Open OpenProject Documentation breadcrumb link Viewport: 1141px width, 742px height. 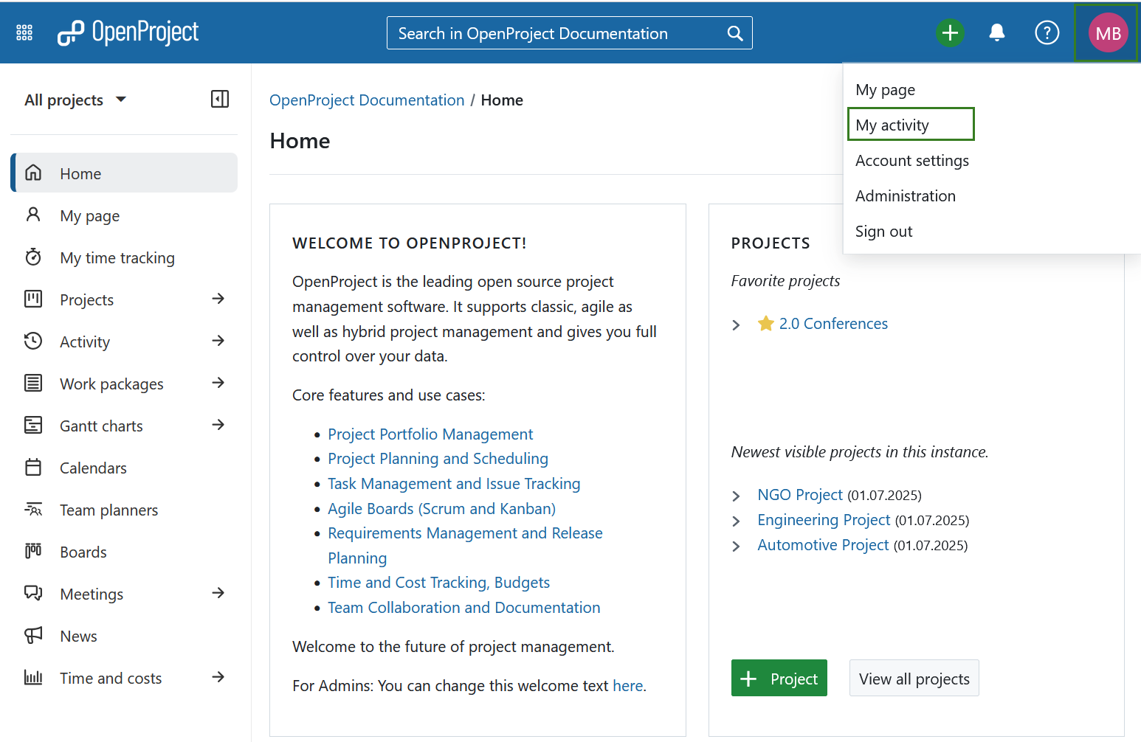(367, 100)
